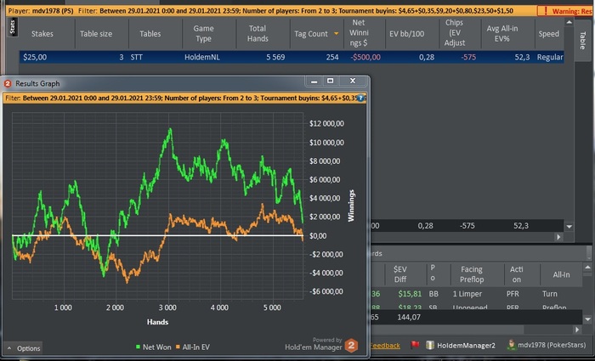The image size is (595, 361).
Task: Click the $15,81 EV diff value
Action: 410,294
